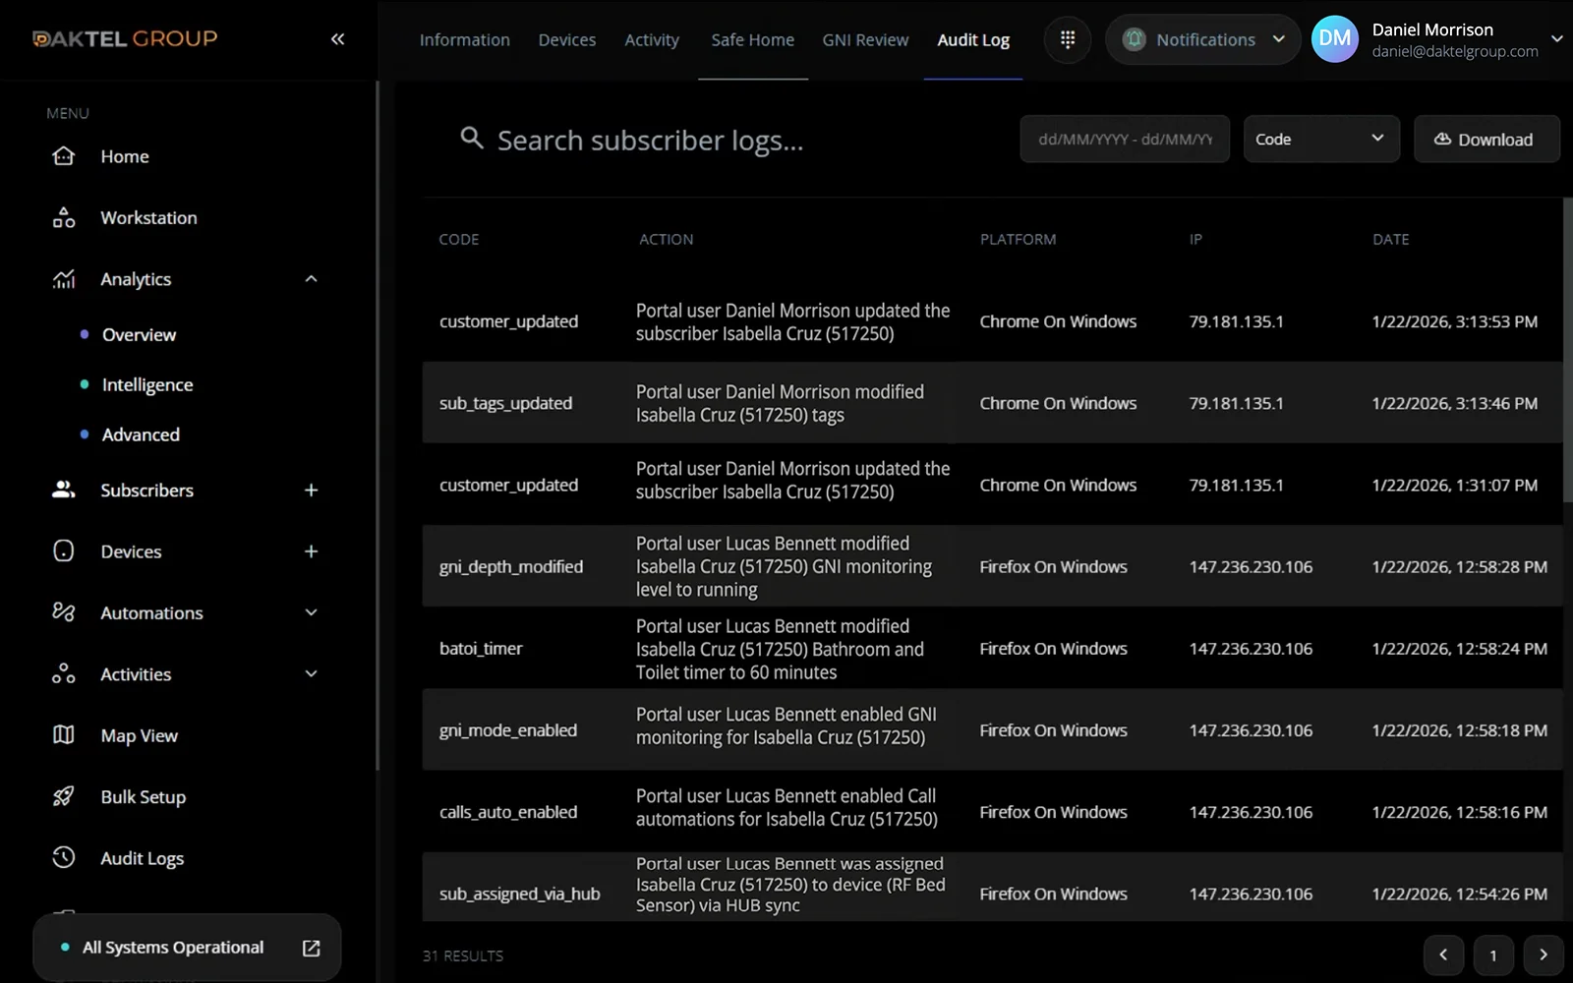Expand Subscribers with the plus icon
This screenshot has width=1573, height=983.
[311, 490]
